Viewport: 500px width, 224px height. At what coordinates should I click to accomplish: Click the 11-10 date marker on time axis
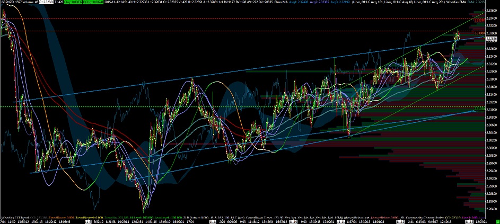click(x=293, y=221)
